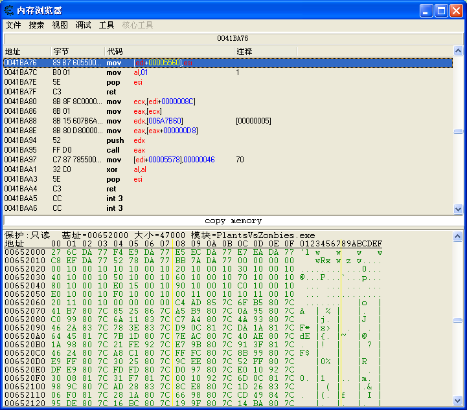Viewport: 467px width, 410px height.
Task: Select the call eax row
Action: pyautogui.click(x=228, y=150)
